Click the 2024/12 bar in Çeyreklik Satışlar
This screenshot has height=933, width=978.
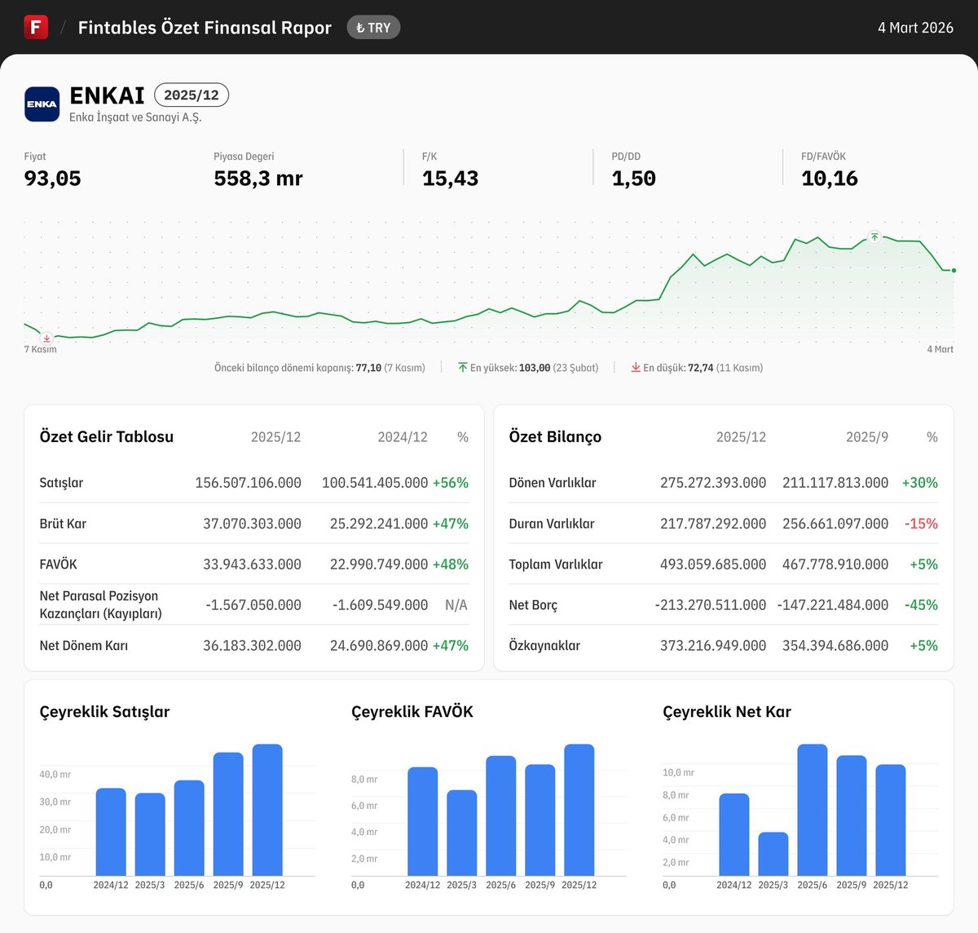tap(111, 832)
